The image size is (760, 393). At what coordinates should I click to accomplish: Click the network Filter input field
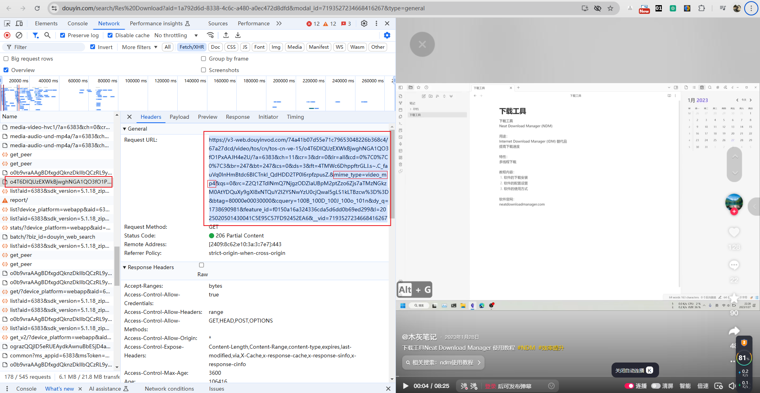(44, 47)
